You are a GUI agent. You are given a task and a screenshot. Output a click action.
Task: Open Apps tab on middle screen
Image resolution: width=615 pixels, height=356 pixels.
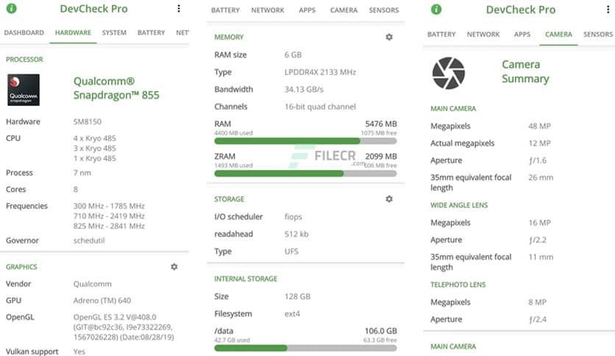coord(307,10)
